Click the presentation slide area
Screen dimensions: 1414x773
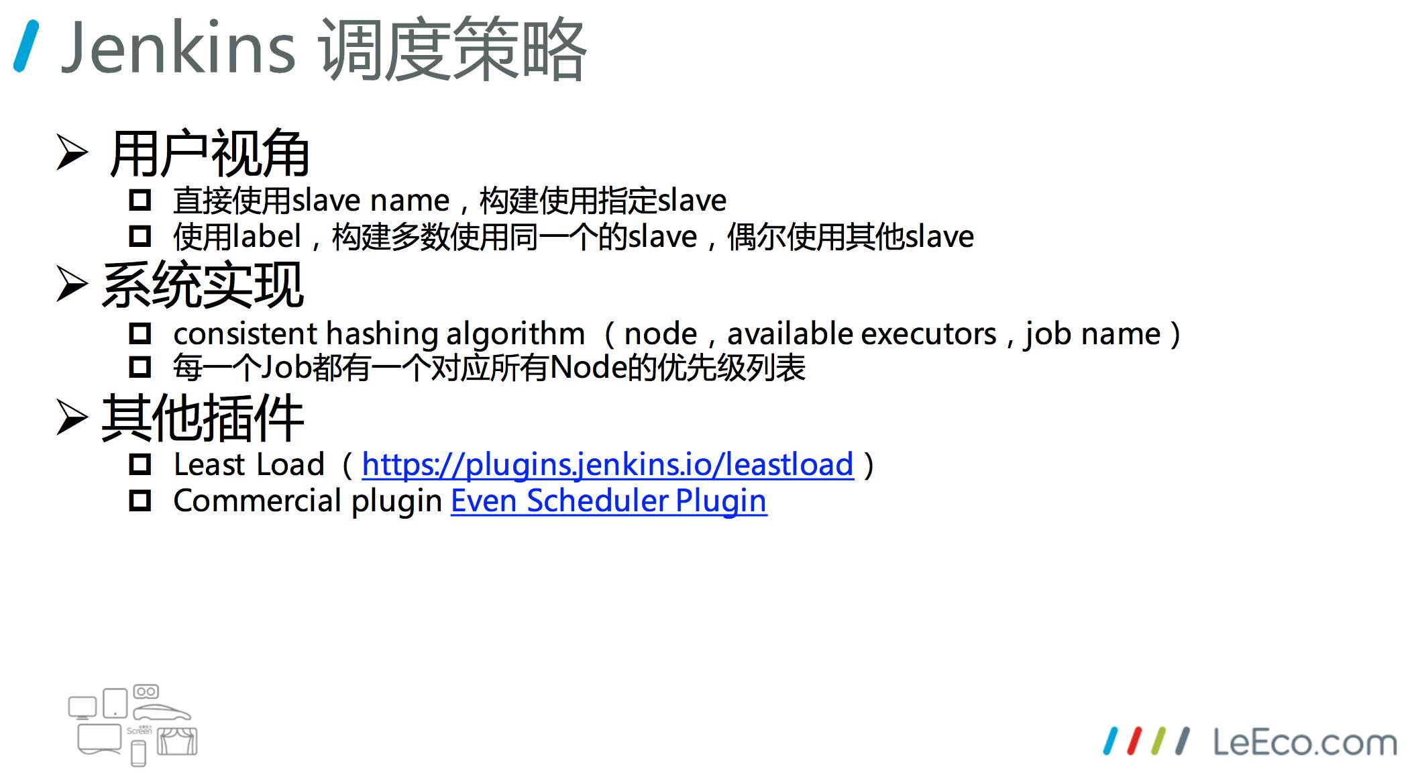707,386
